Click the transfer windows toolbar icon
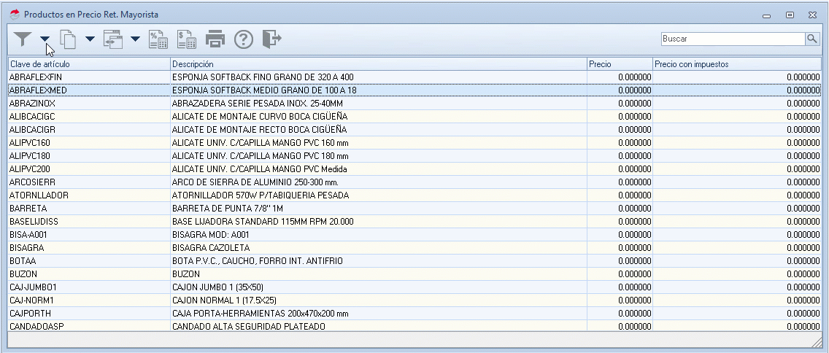 [113, 39]
